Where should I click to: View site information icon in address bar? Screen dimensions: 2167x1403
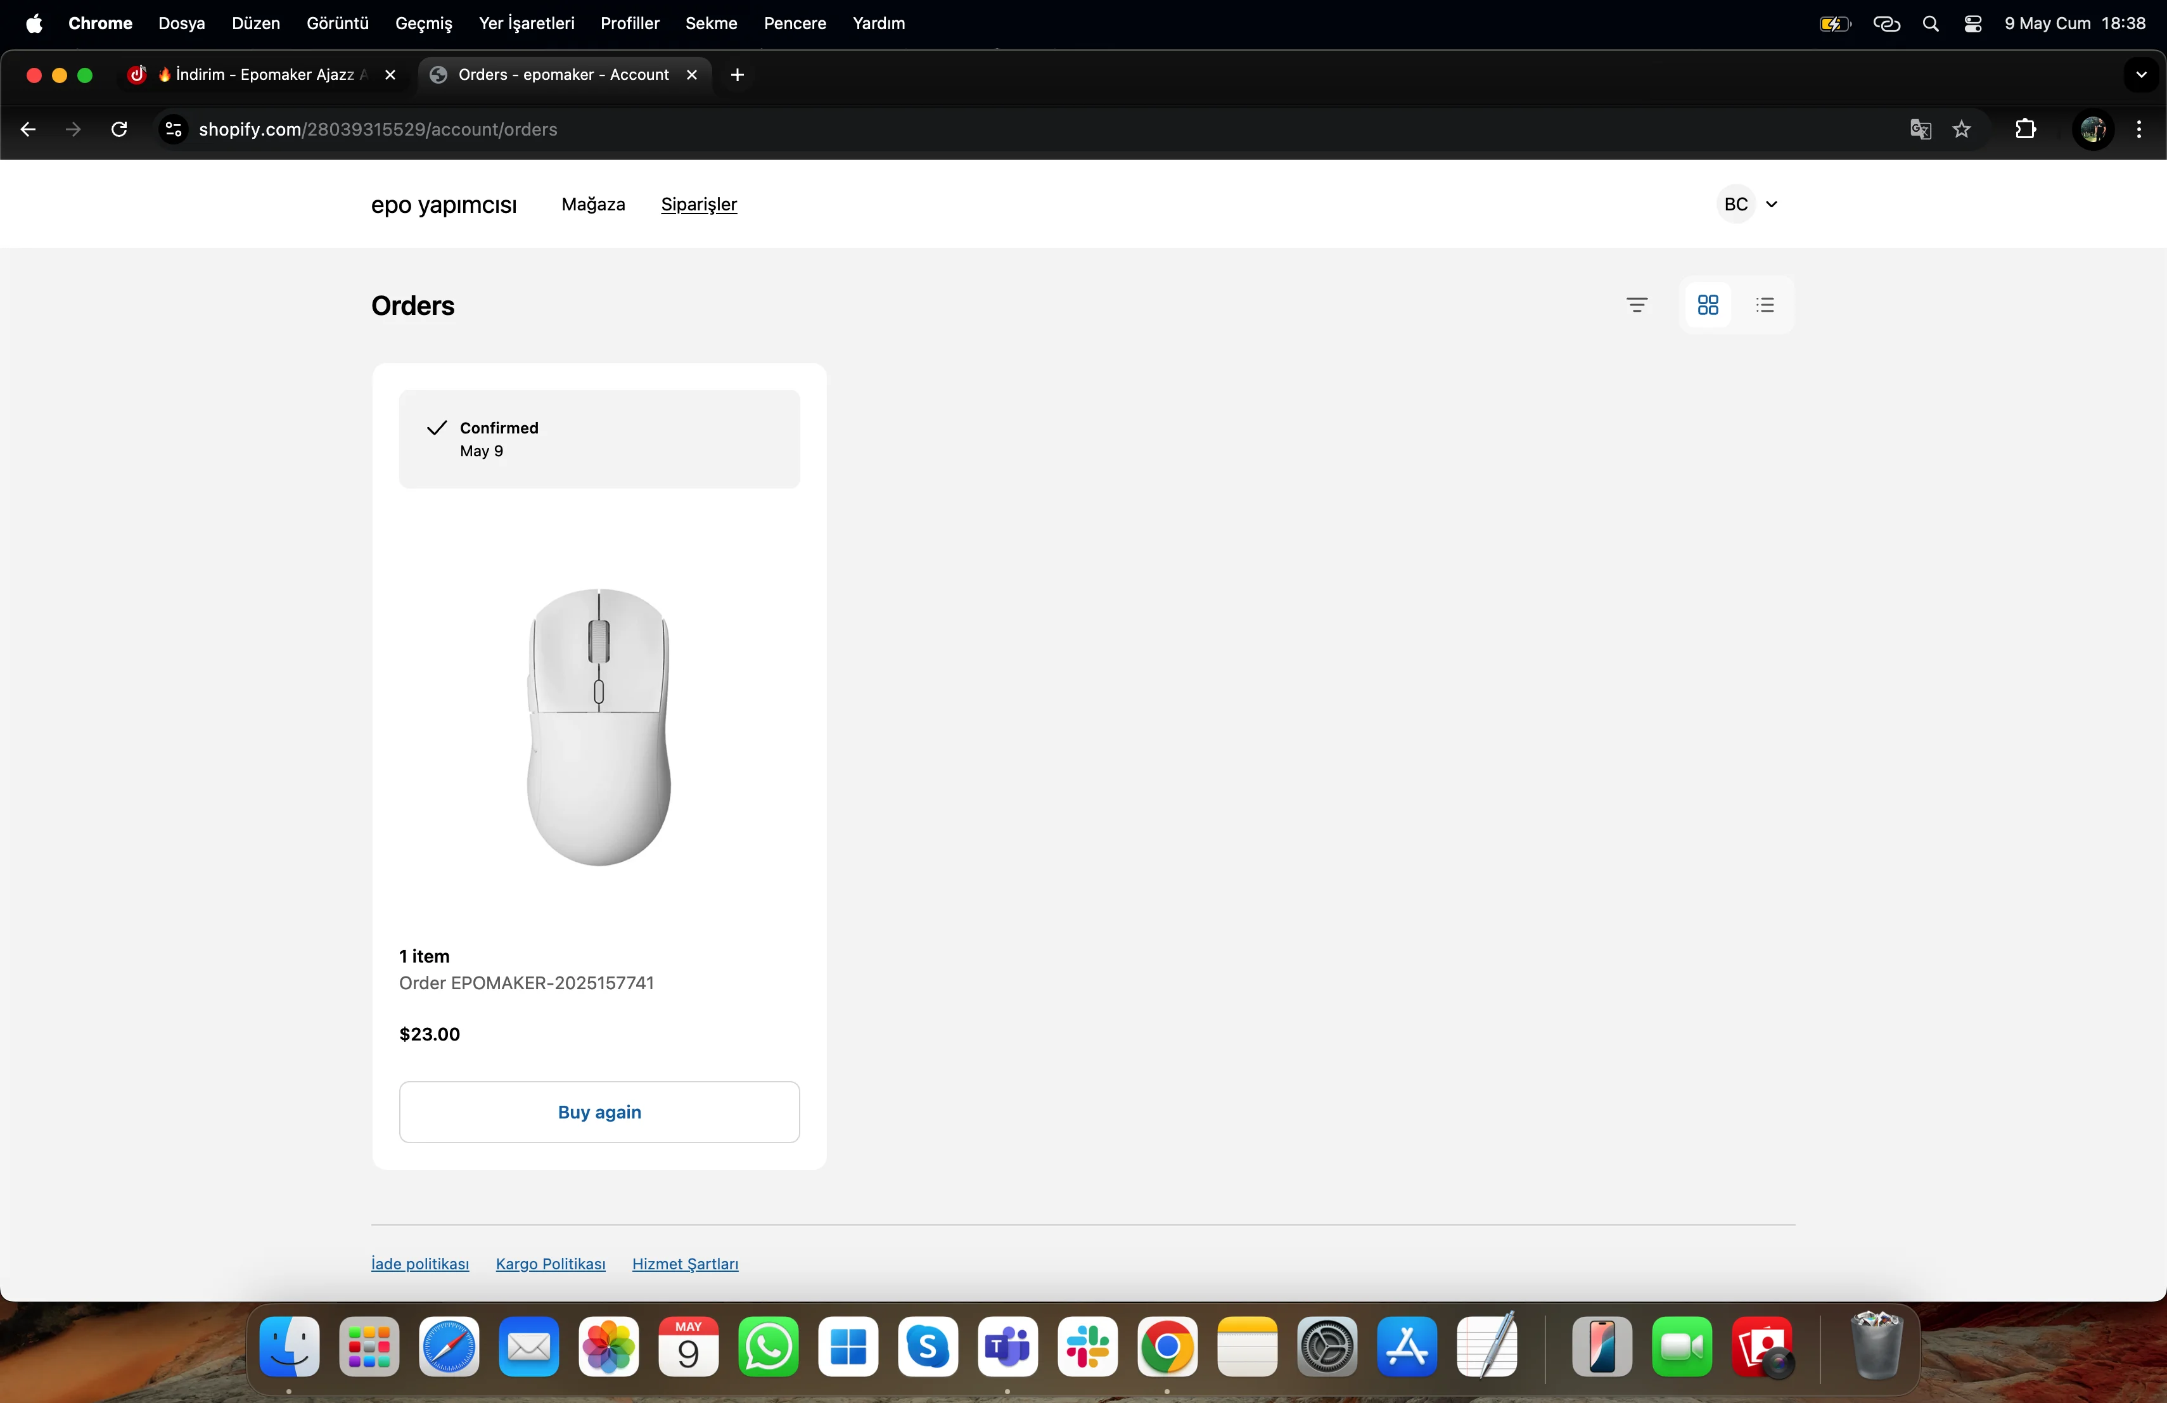click(173, 129)
